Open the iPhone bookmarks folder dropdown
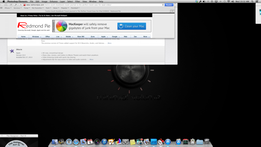The width and height of the screenshot is (261, 147). point(8,8)
